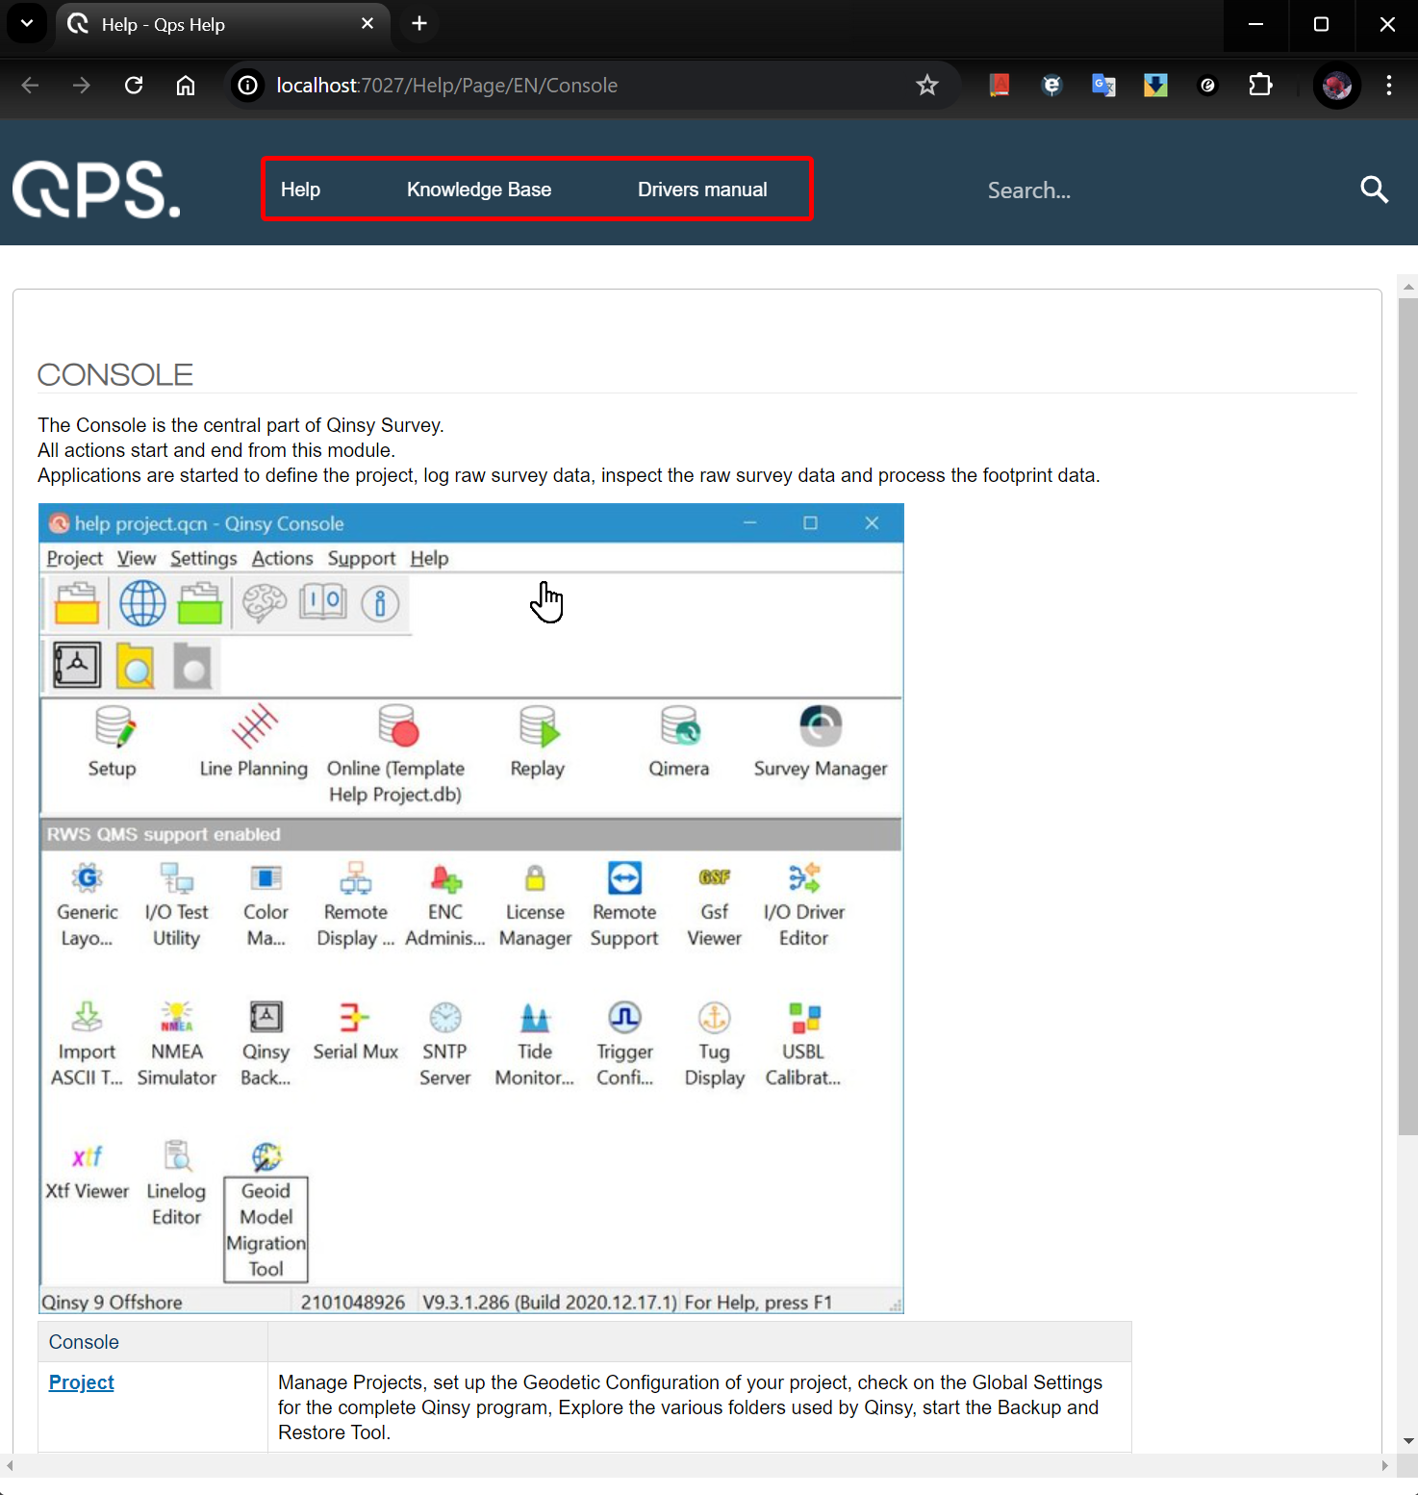Follow the Project link in the table

(x=82, y=1382)
